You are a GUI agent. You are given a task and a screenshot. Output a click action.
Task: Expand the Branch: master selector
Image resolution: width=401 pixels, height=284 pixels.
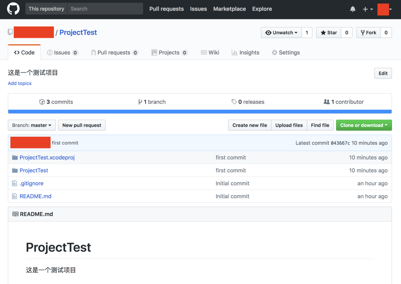coord(32,125)
